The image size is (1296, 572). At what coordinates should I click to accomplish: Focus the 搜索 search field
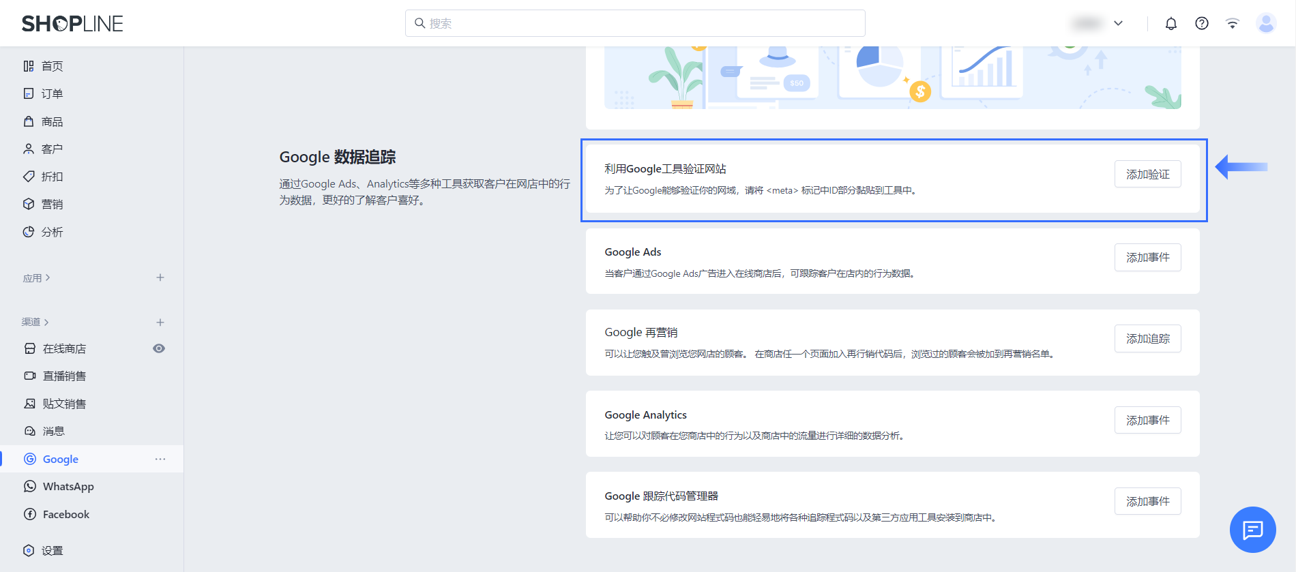pyautogui.click(x=635, y=23)
